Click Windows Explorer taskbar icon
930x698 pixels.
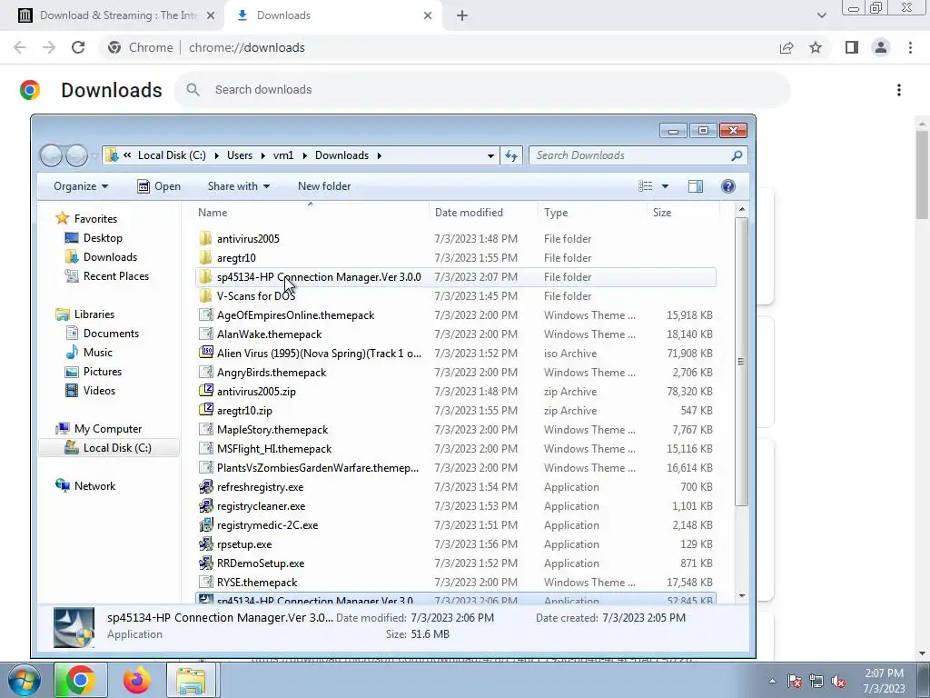click(x=191, y=680)
